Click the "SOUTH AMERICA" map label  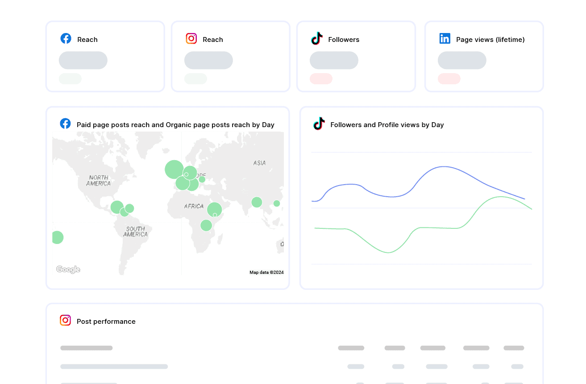coord(135,231)
